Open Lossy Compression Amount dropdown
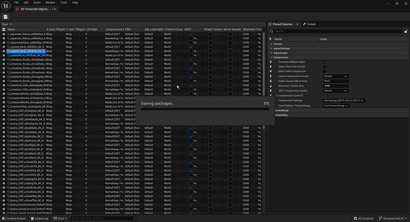 point(336,76)
